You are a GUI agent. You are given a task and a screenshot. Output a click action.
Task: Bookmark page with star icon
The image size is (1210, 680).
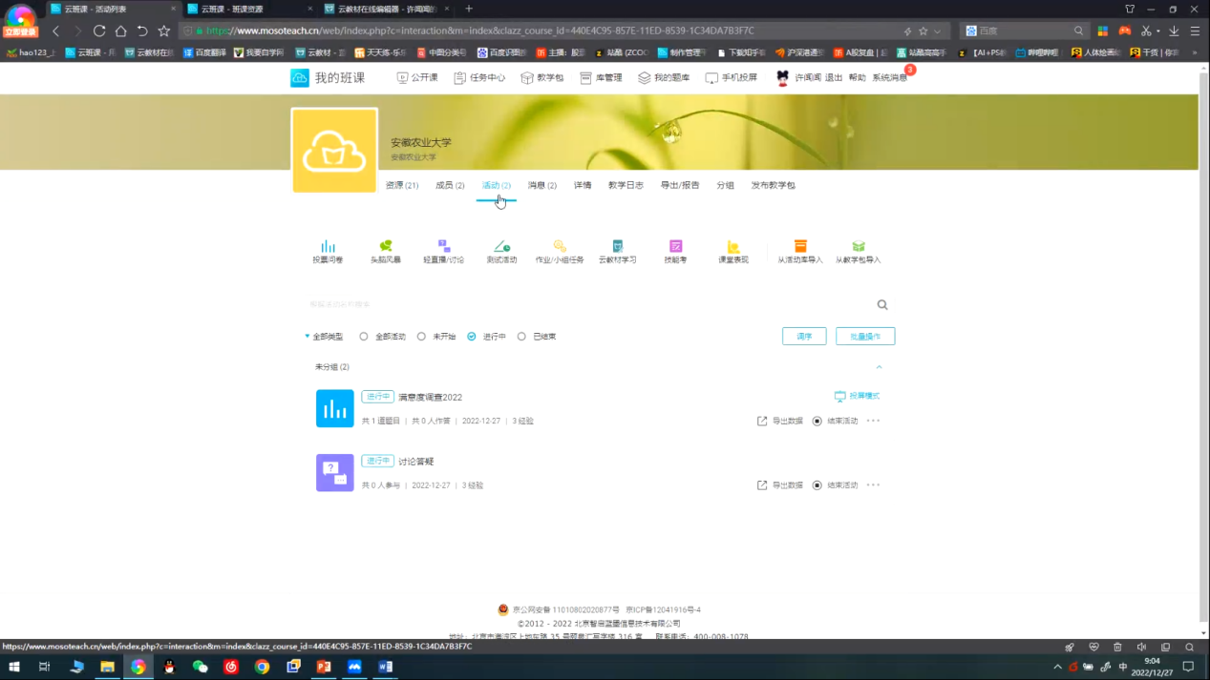(x=164, y=31)
